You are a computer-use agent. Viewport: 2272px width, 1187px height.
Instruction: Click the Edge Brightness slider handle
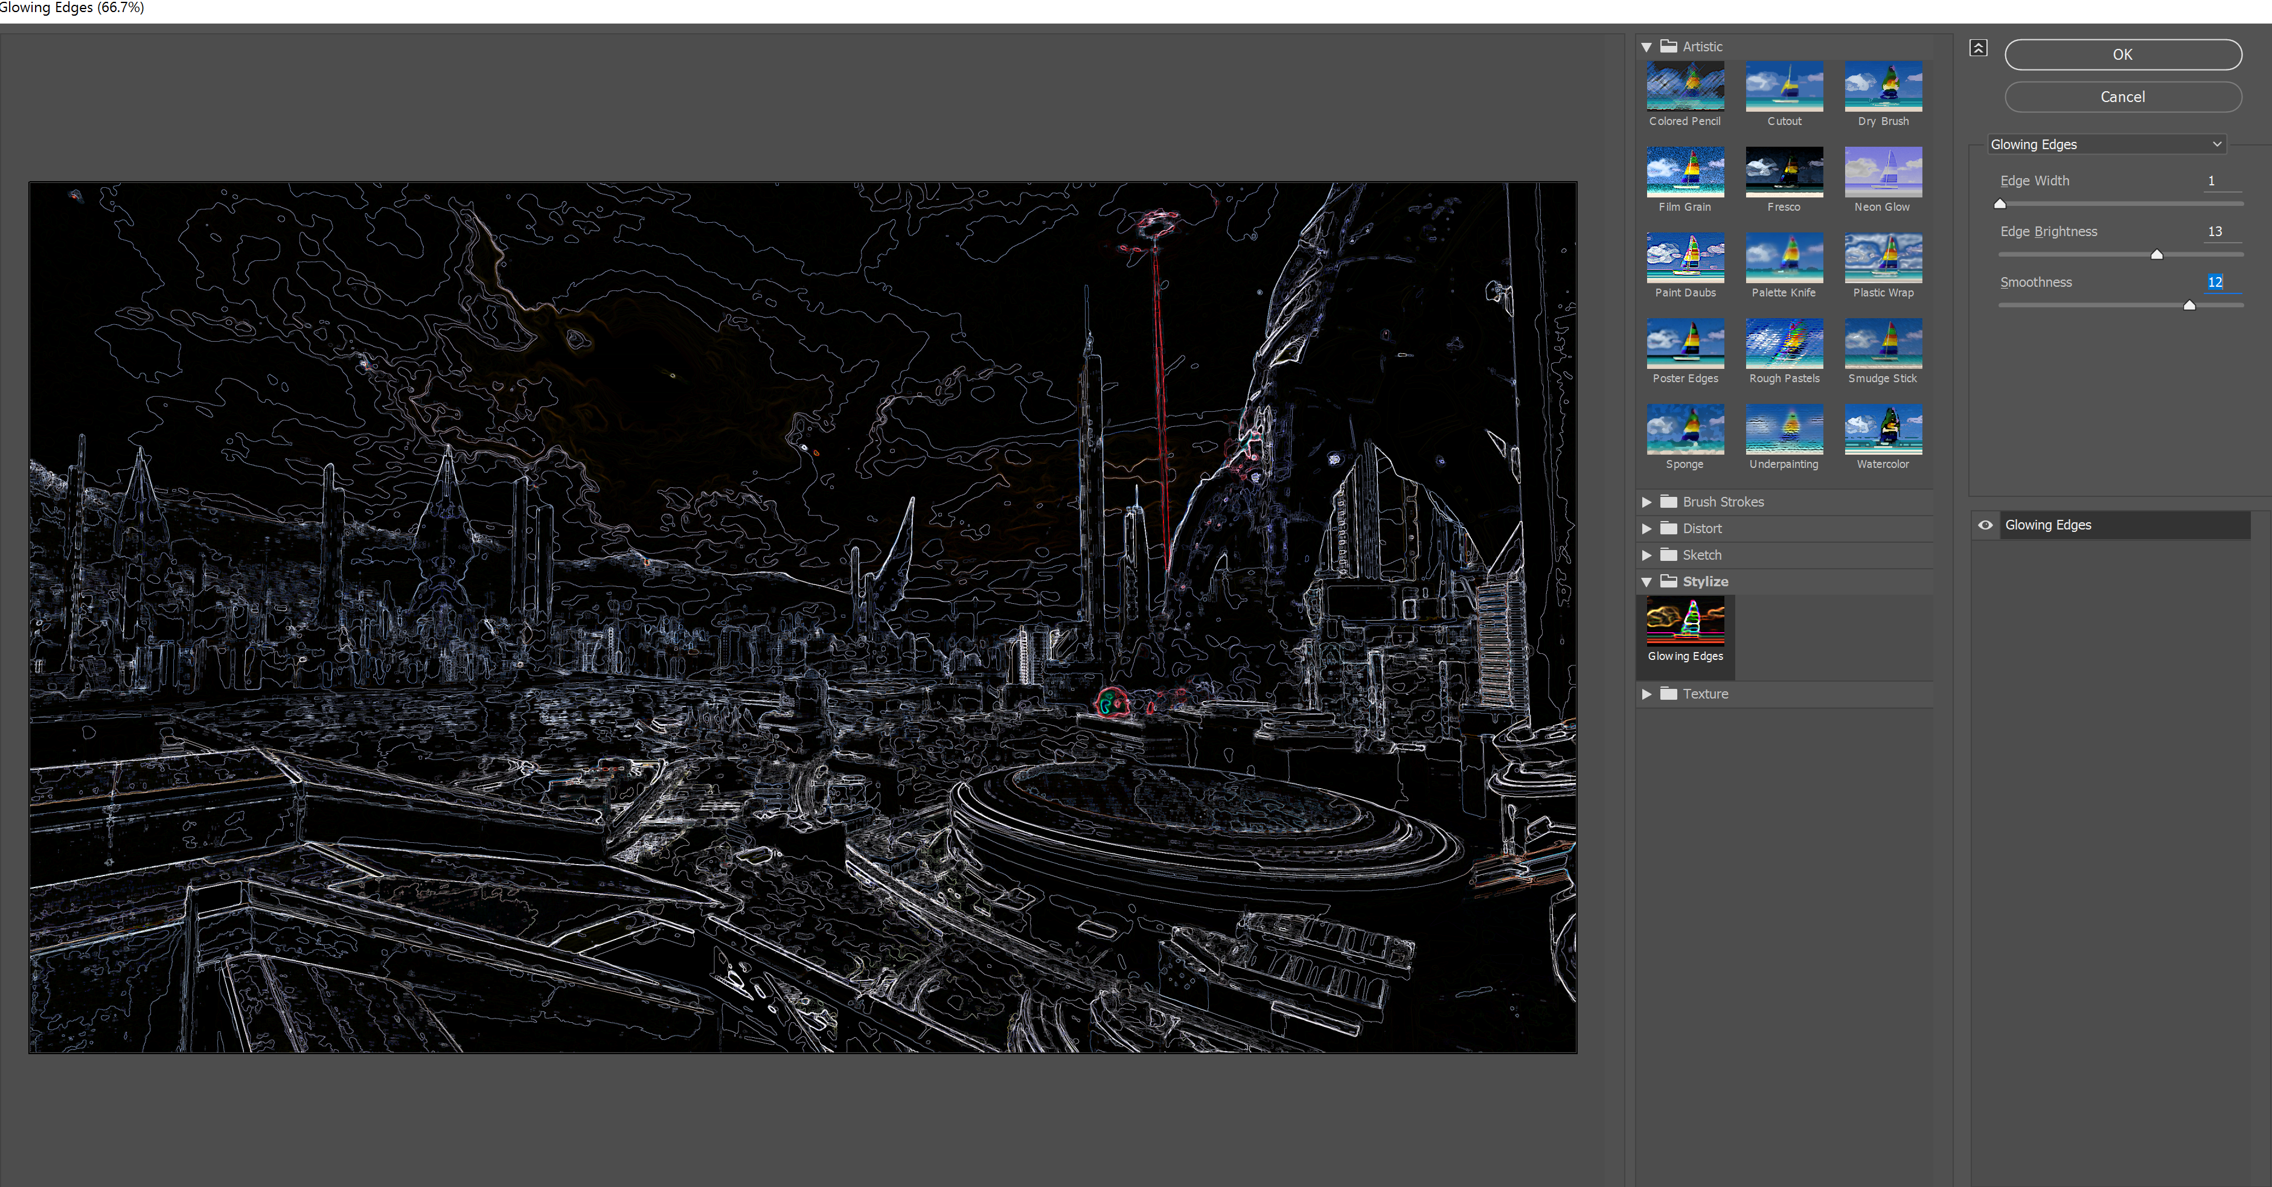(2155, 255)
